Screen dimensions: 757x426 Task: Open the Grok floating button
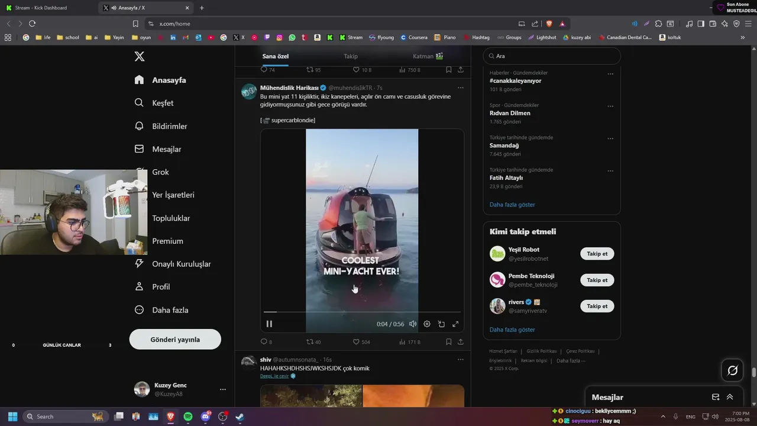click(x=732, y=370)
